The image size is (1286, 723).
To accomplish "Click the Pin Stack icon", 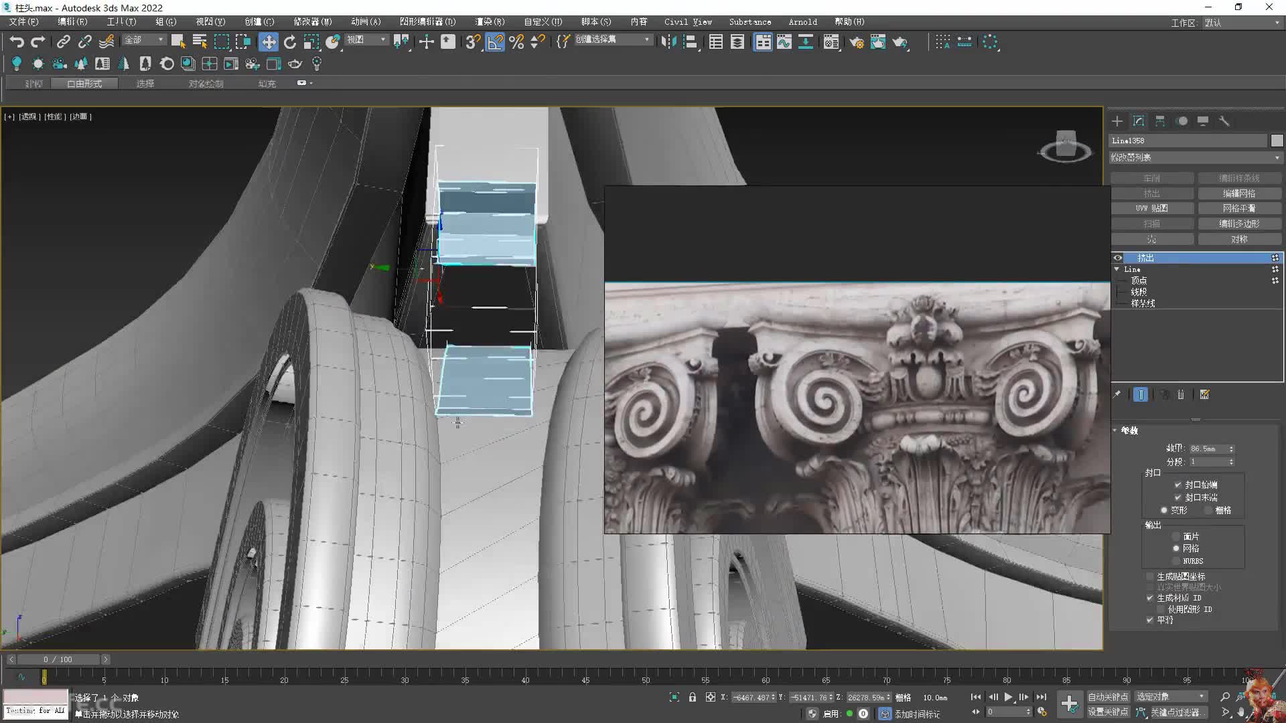I will coord(1117,395).
